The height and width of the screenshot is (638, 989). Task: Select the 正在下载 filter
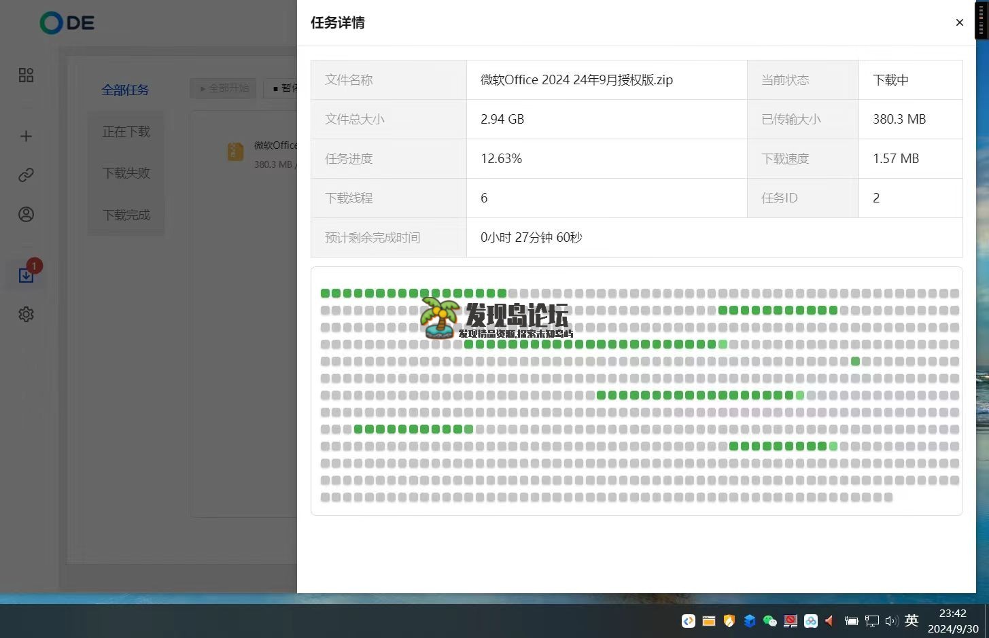126,132
